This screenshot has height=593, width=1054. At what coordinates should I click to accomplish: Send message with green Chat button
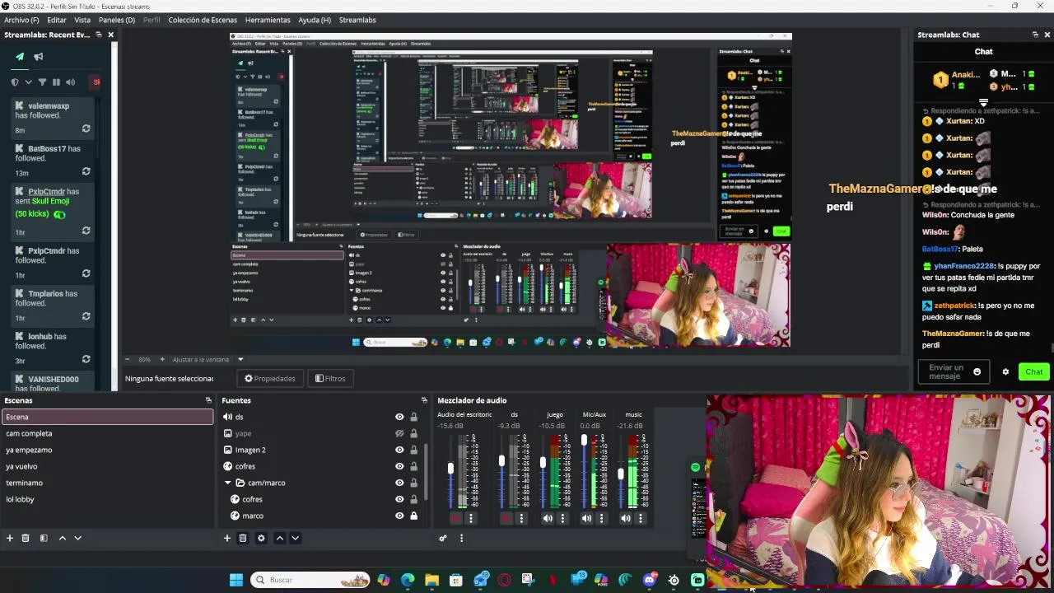(1034, 371)
